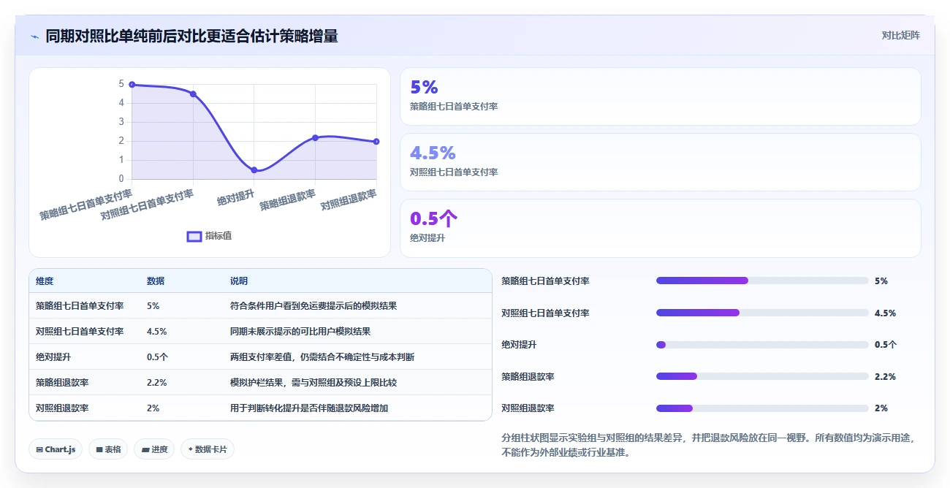
Task: Select the 表格 chip
Action: coord(108,449)
